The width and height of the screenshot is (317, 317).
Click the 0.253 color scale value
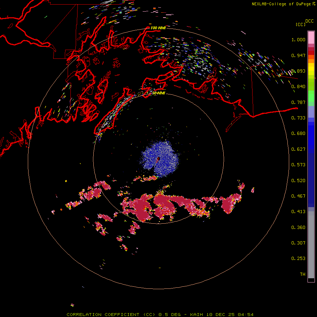coord(298,259)
